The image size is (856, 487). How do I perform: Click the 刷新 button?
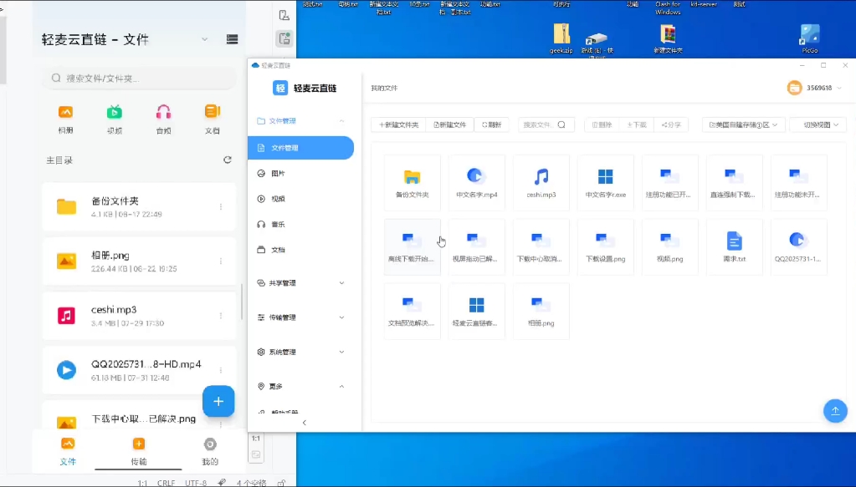pyautogui.click(x=491, y=124)
